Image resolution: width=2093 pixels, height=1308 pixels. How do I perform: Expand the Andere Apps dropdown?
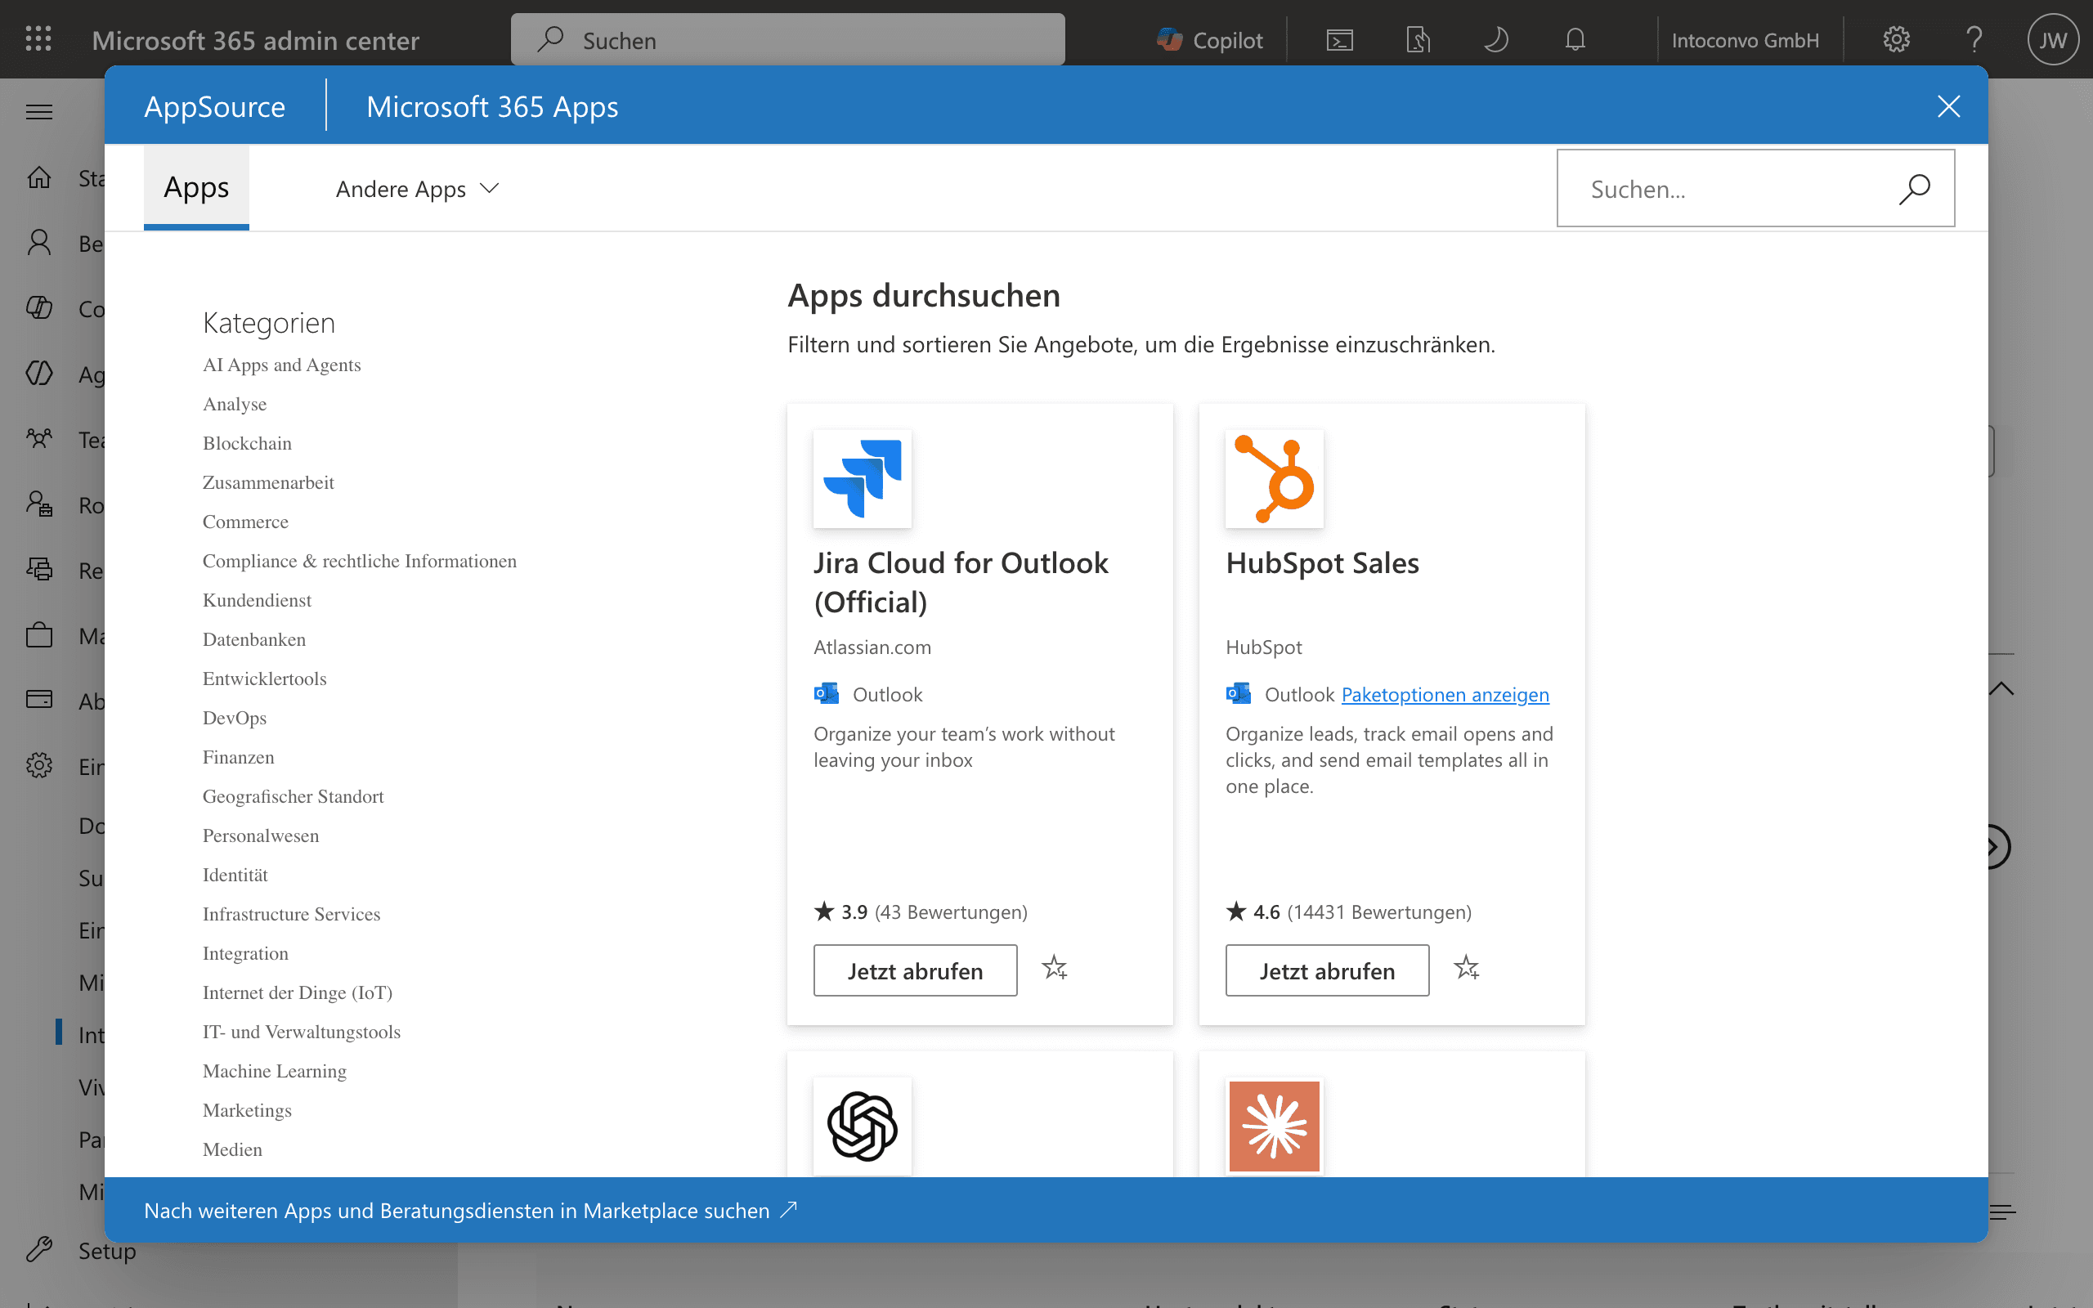click(x=418, y=189)
